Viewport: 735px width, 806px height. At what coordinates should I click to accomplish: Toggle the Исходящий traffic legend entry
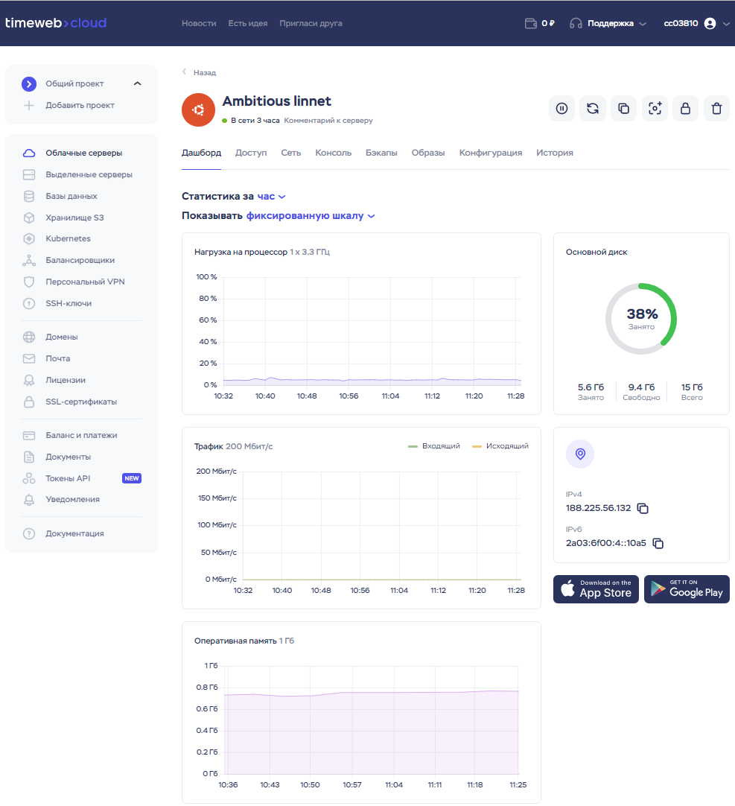coord(500,446)
